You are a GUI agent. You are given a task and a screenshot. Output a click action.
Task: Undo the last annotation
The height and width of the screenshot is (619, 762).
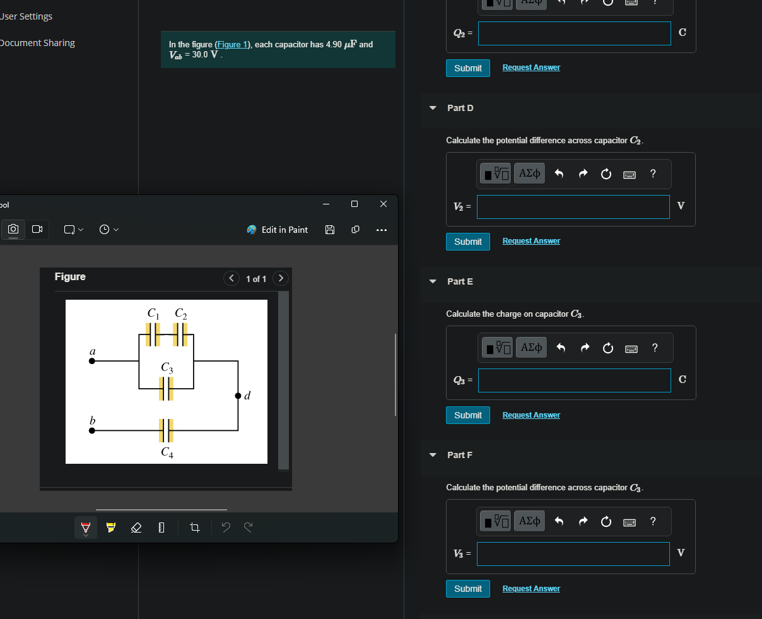[225, 527]
